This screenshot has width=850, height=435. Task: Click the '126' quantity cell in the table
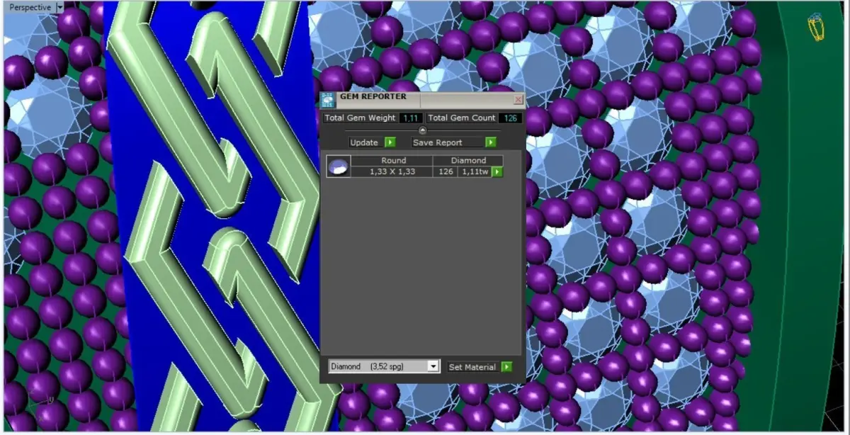pyautogui.click(x=446, y=171)
